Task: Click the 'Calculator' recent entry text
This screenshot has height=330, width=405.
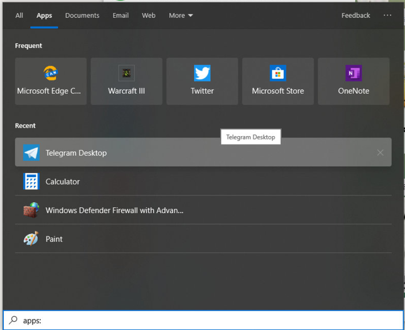Action: click(63, 182)
